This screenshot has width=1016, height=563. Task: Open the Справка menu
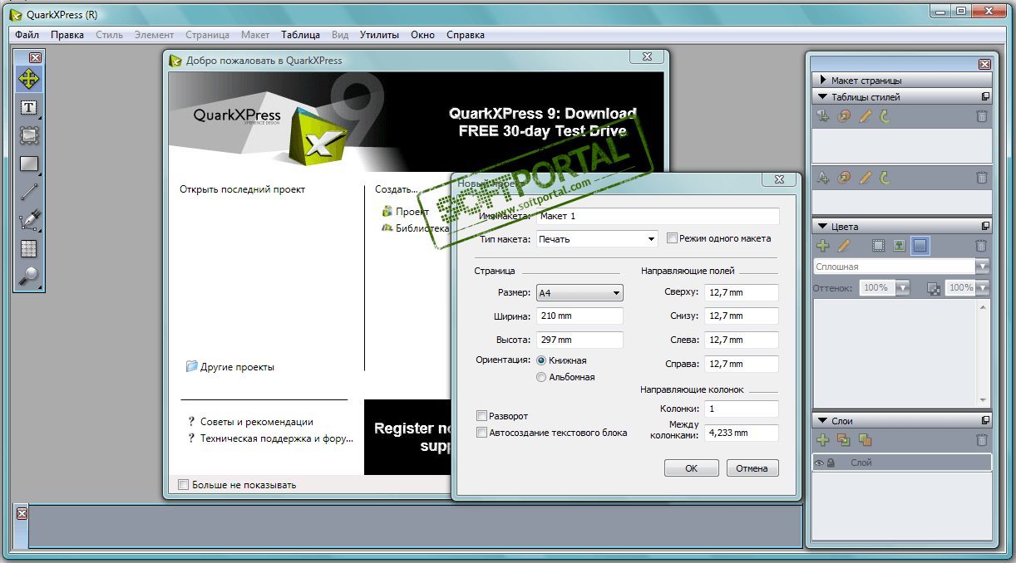coord(466,35)
